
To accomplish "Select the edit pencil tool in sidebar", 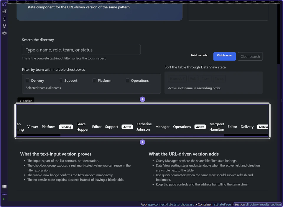I will tap(4, 4).
